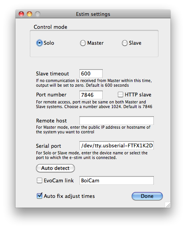Close the Estim settings window
186x229 pixels.
coord(21,14)
